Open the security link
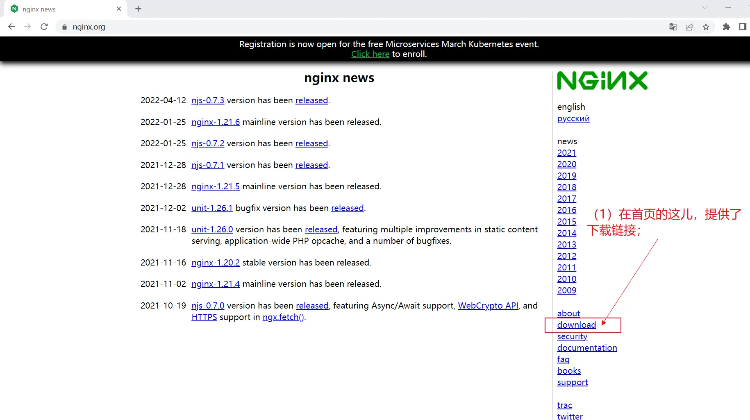The height and width of the screenshot is (420, 750). tap(572, 336)
